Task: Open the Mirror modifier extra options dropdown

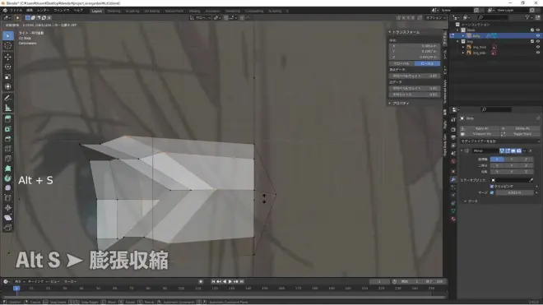Action: (525, 151)
